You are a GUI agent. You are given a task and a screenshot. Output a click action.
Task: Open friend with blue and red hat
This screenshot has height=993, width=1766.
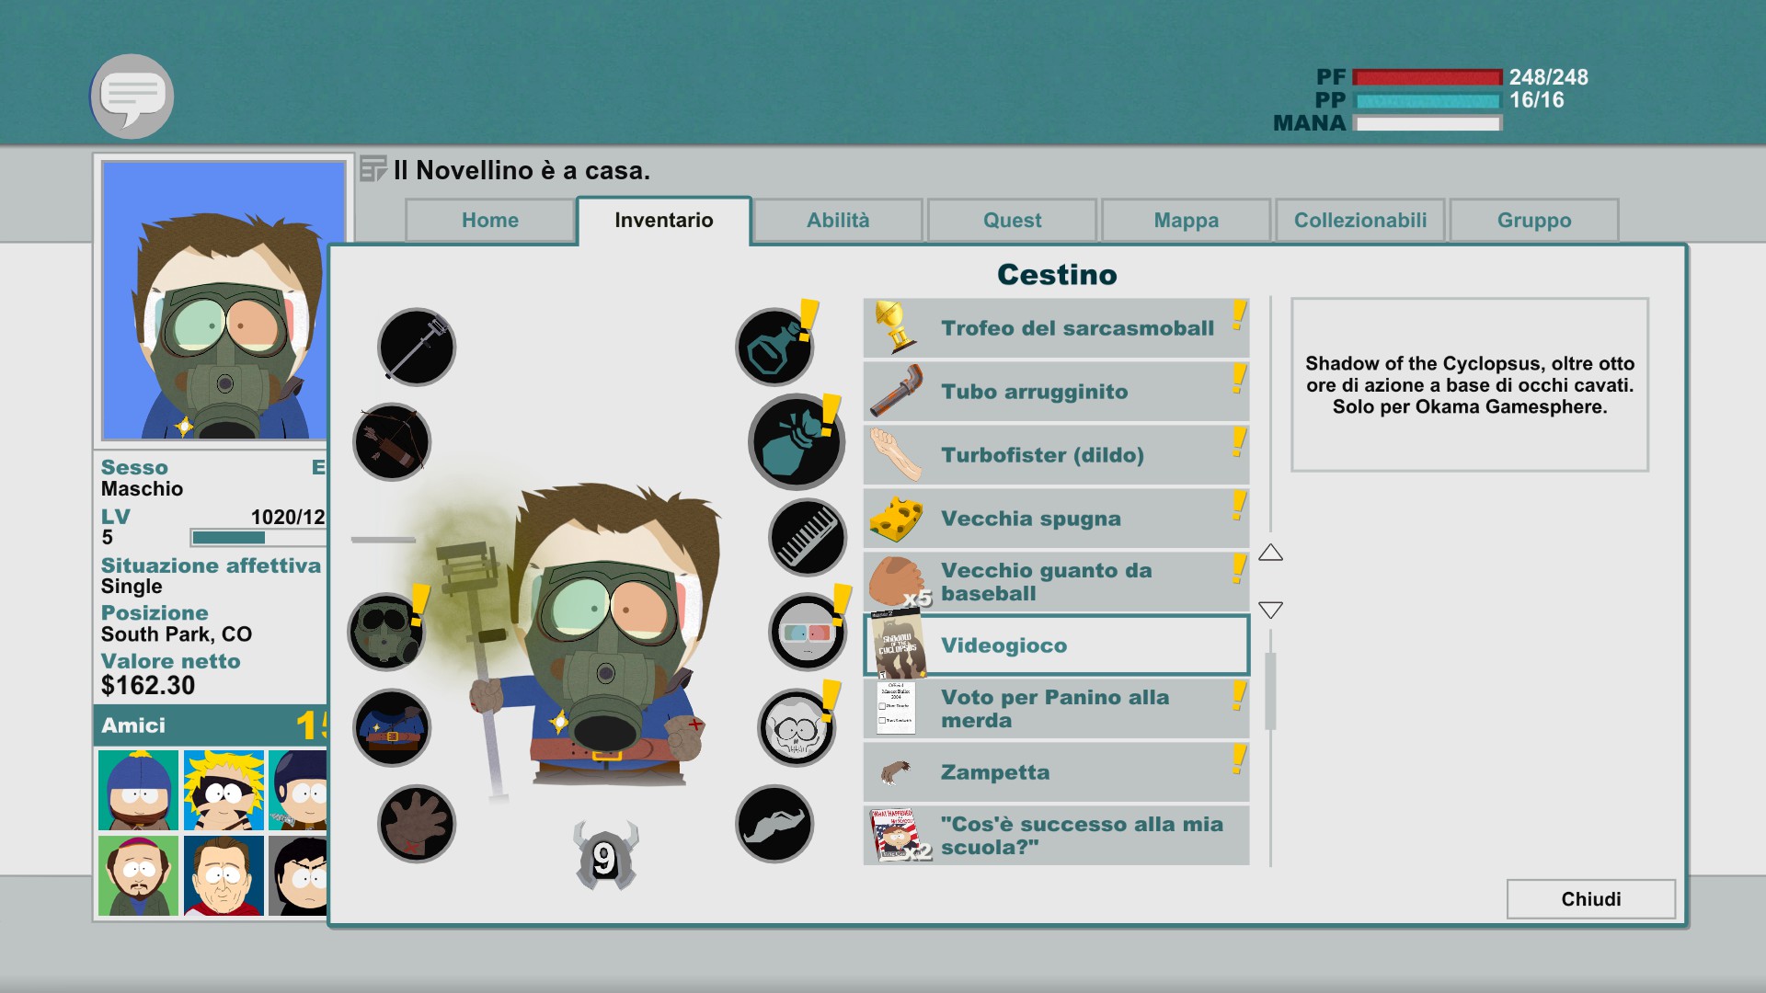click(139, 790)
